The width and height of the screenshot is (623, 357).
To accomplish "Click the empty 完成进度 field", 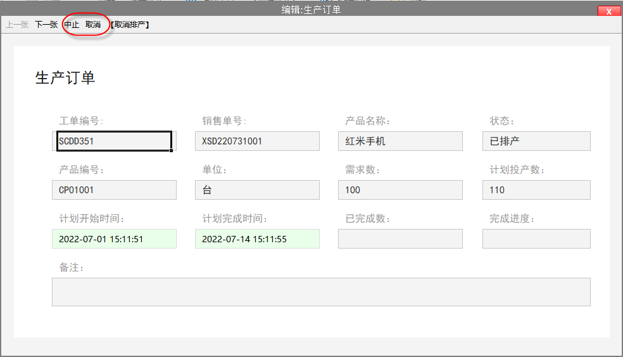I will (536, 239).
